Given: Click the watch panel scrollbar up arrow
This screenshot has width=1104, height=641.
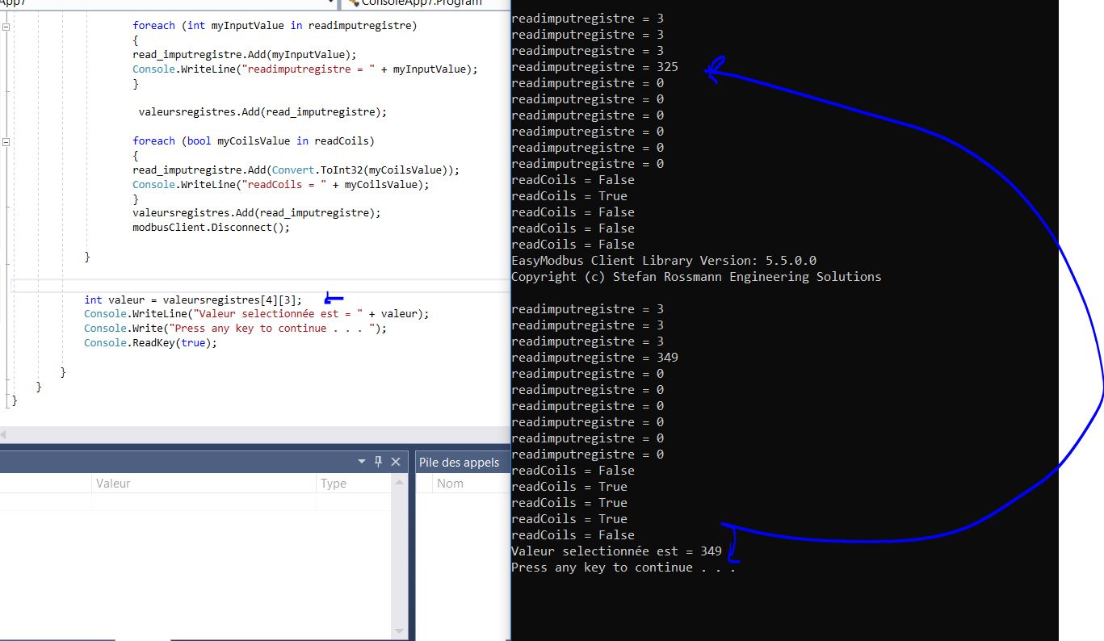Looking at the screenshot, I should 401,482.
